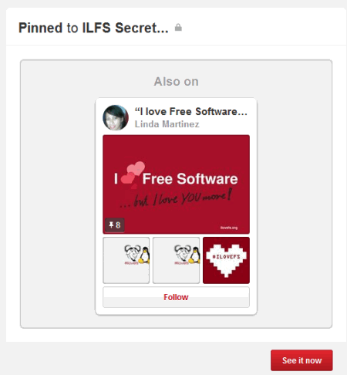Open the "I love Free Software..." board title
347x375 pixels.
(191, 111)
